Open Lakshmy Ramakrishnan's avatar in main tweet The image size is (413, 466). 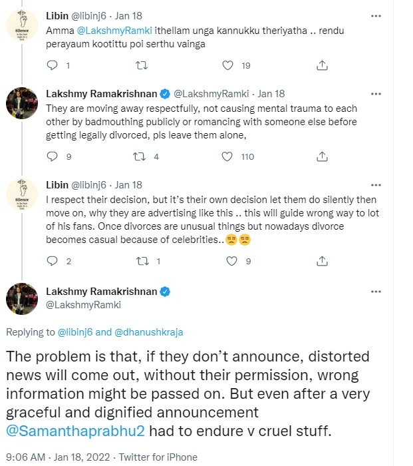[23, 298]
